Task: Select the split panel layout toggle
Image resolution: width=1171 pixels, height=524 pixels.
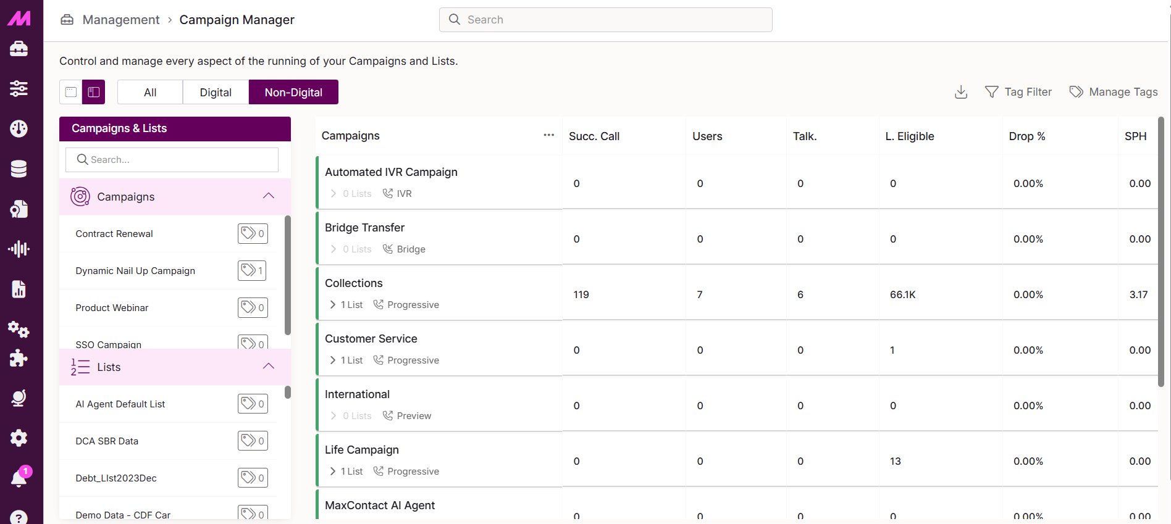Action: (x=94, y=92)
